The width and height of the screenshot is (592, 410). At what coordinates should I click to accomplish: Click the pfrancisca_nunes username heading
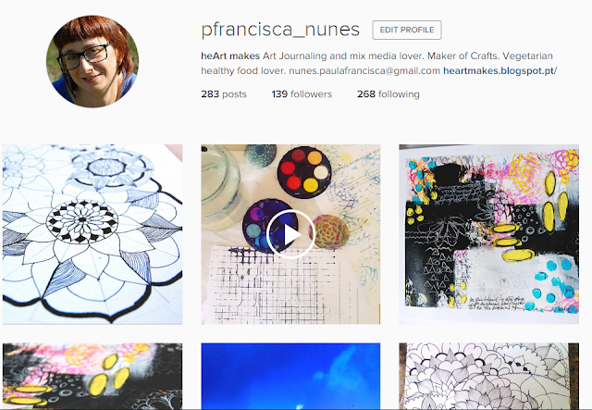click(x=280, y=30)
